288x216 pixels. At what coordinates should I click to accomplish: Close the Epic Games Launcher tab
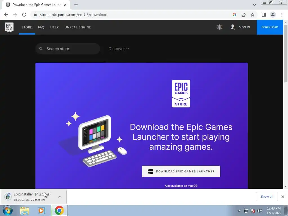[x=65, y=5]
